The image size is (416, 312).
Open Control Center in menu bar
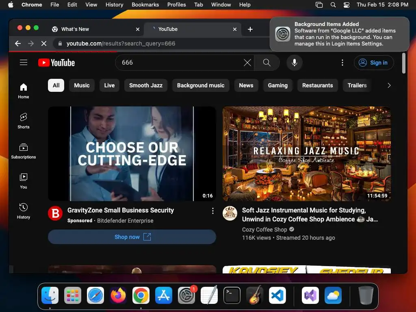(346, 5)
